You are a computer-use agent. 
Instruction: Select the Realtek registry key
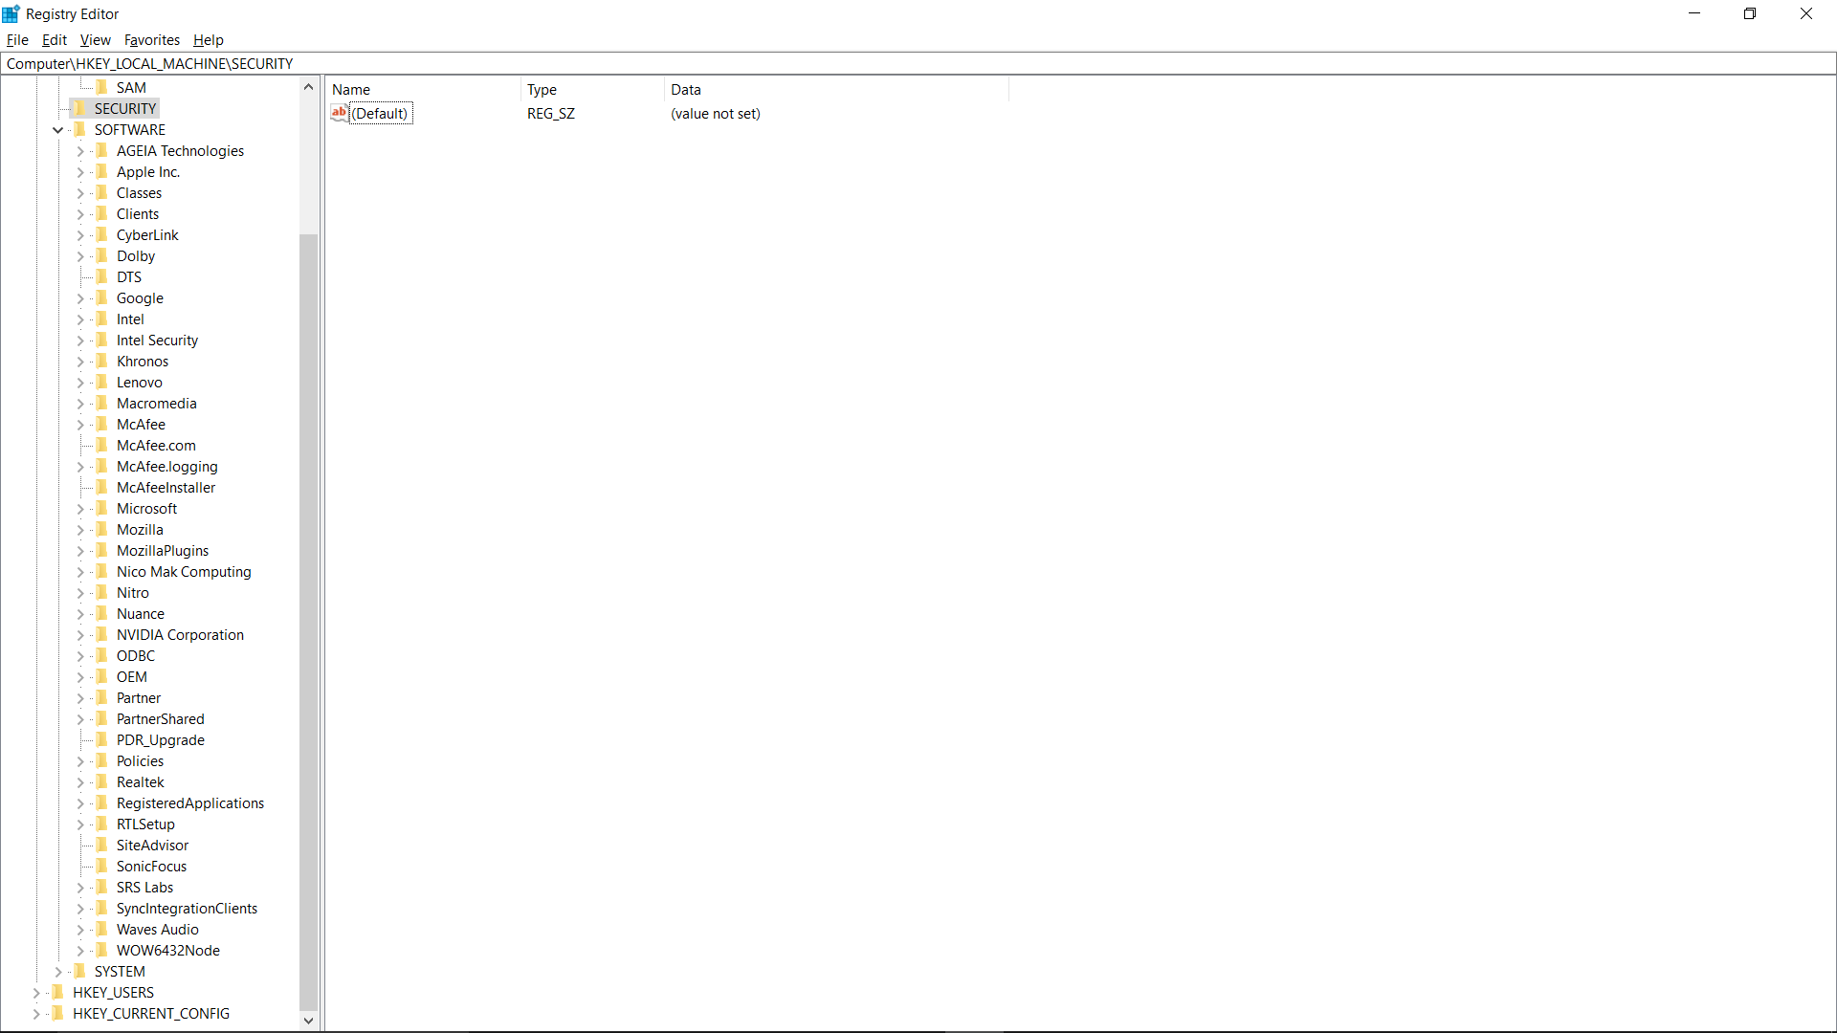140,782
